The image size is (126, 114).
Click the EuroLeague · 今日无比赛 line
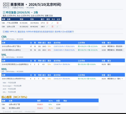pos(12,86)
